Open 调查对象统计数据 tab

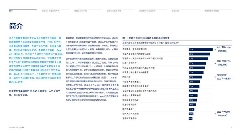[x=211, y=11]
